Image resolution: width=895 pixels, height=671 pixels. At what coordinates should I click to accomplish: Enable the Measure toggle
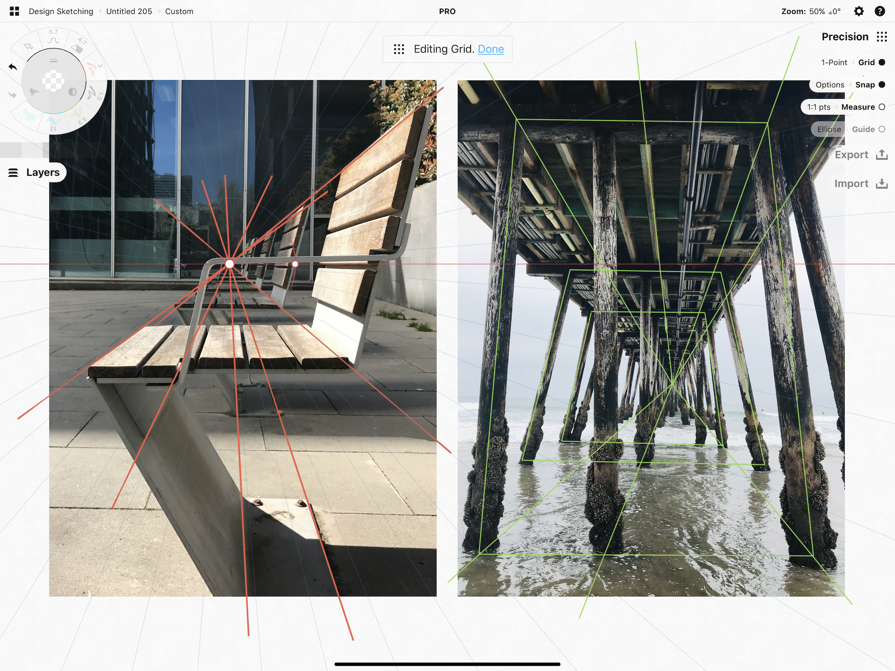(882, 107)
